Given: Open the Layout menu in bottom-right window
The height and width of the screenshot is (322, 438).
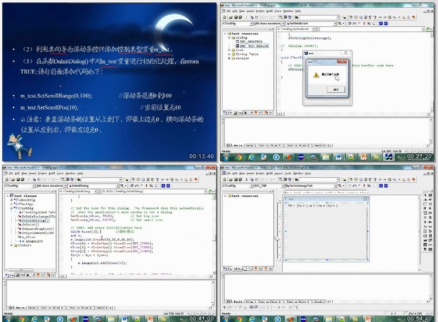Looking at the screenshot, I should click(279, 173).
